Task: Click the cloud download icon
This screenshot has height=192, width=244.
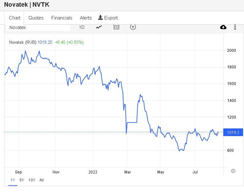Action: (223, 27)
